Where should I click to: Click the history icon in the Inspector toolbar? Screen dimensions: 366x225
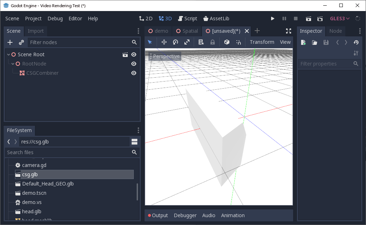[x=356, y=42]
